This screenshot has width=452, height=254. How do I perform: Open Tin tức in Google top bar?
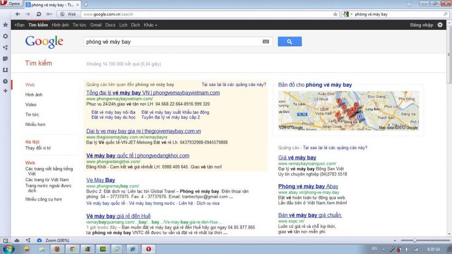[x=79, y=25]
